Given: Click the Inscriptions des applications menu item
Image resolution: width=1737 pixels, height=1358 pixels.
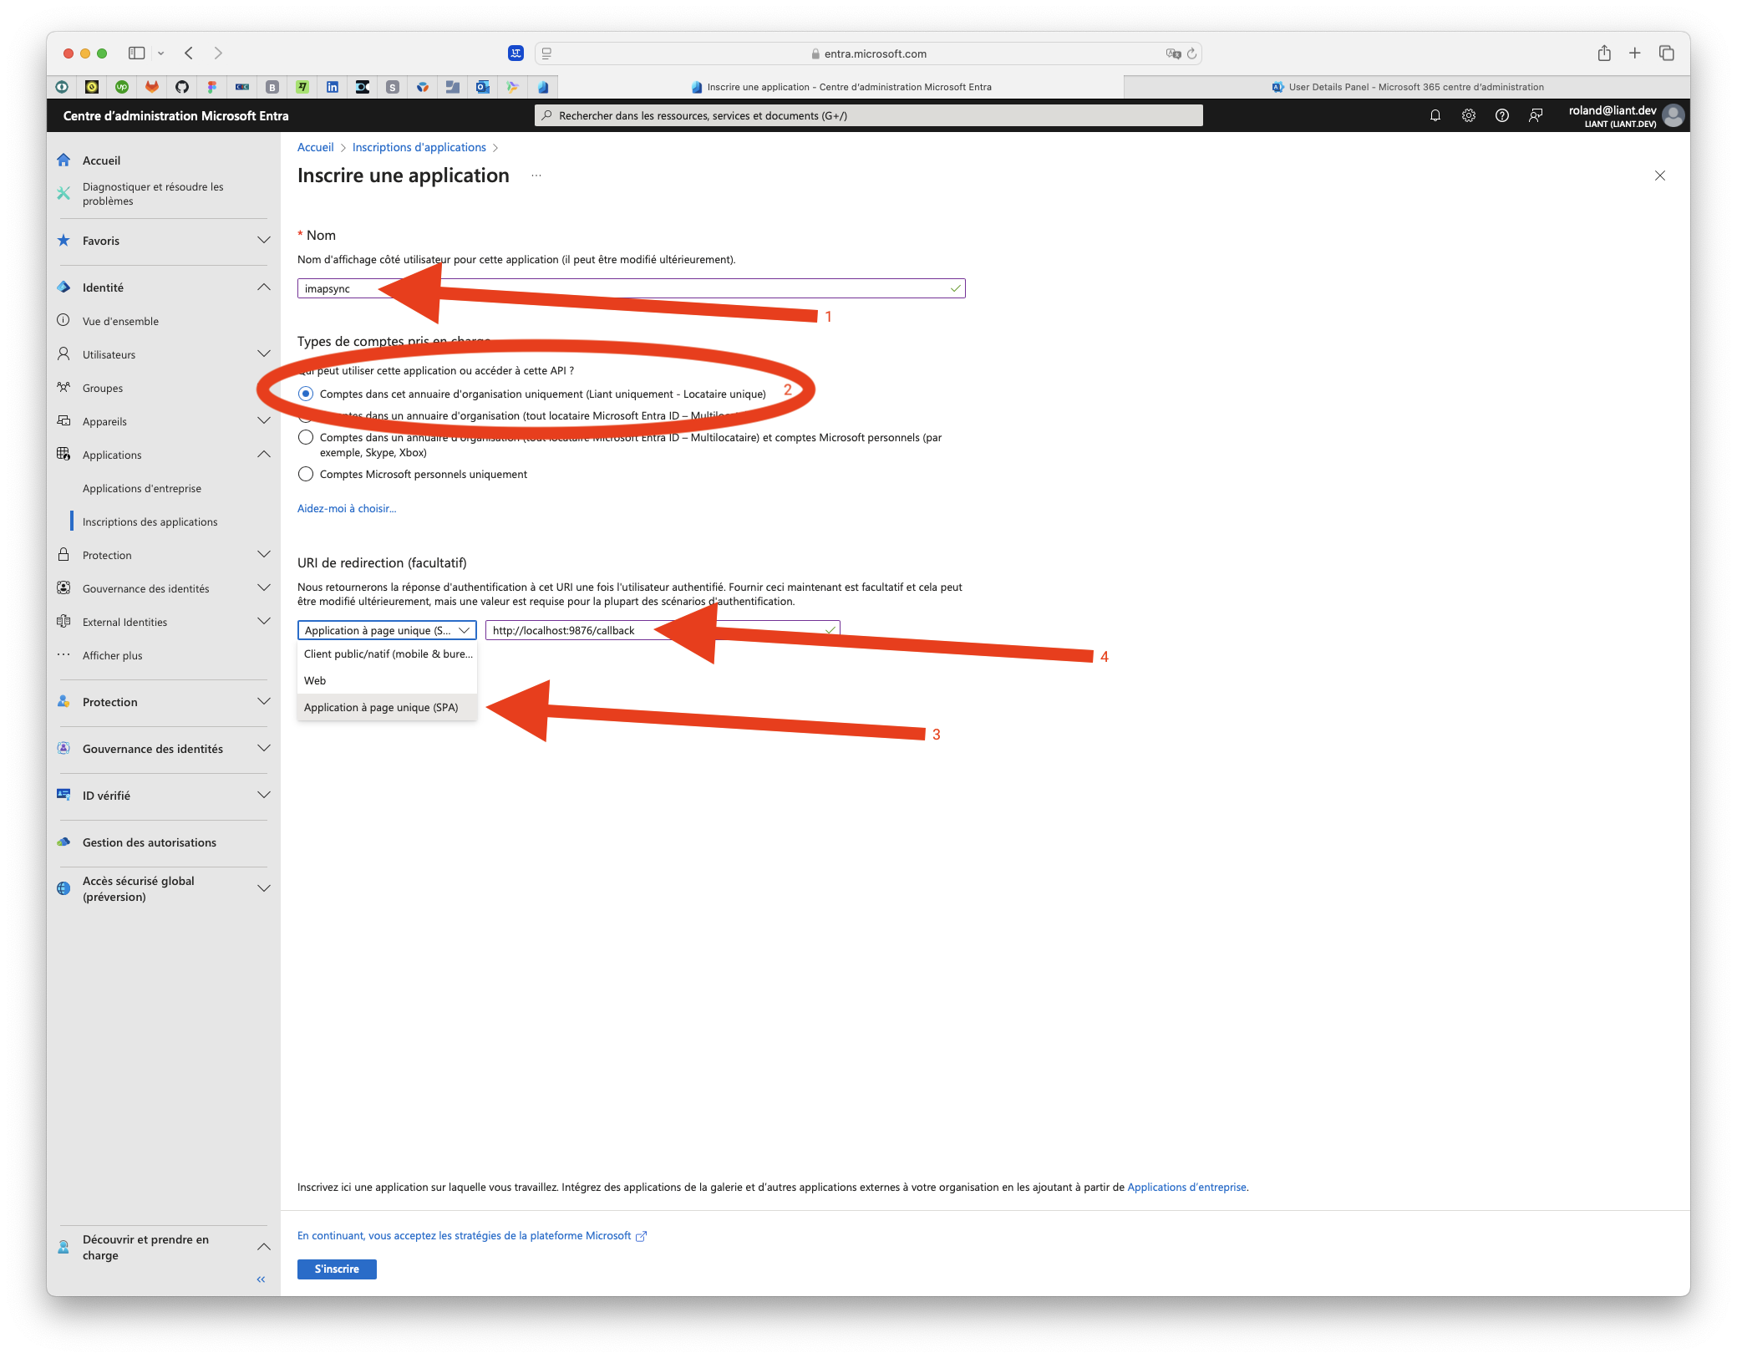Looking at the screenshot, I should (151, 521).
